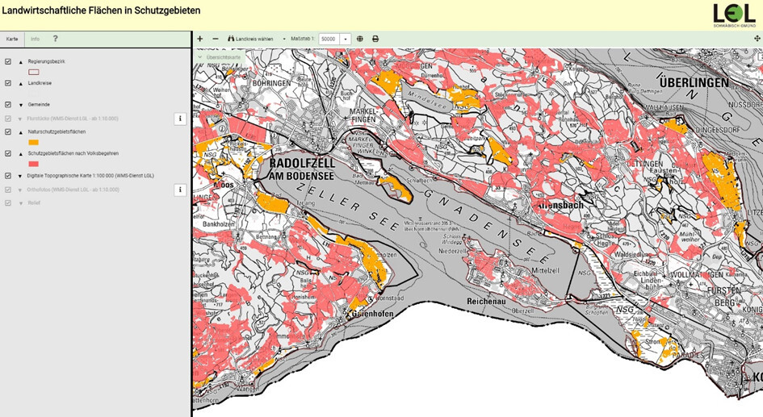Click the globe icon in map toolbar

click(360, 39)
